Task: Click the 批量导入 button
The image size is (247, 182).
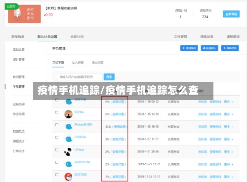Action: tap(209, 48)
